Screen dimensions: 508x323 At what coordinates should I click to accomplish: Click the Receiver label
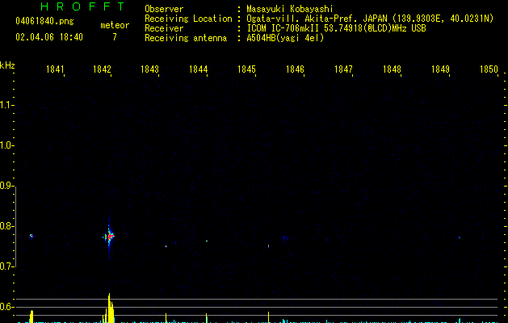164,28
